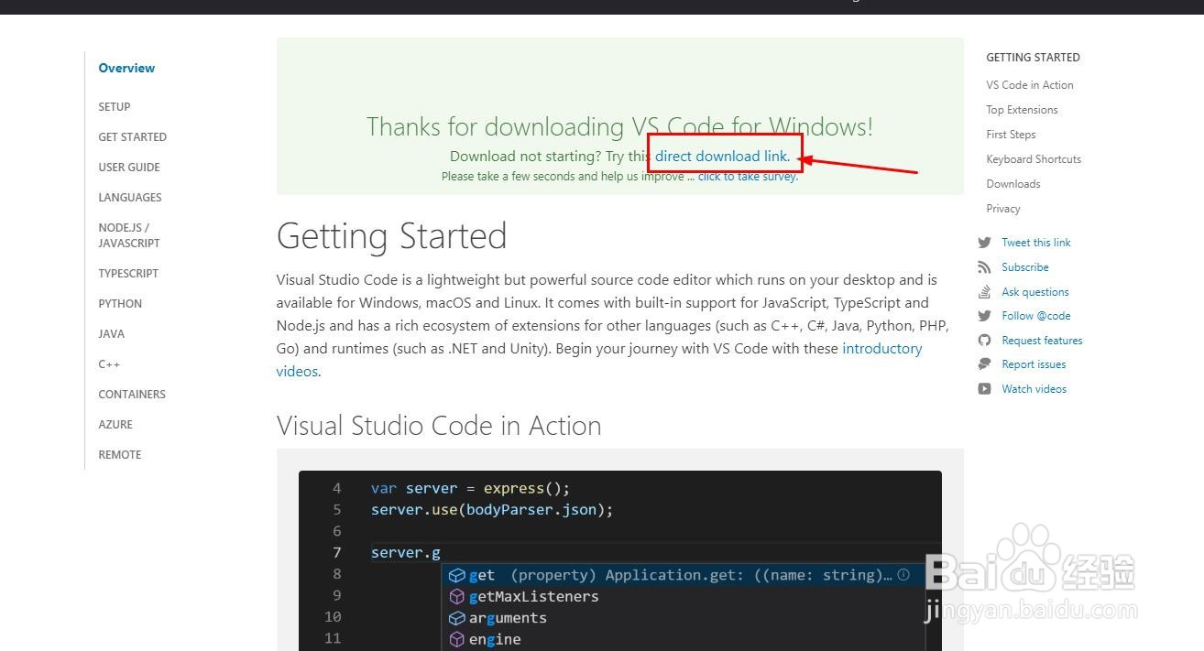Viewport: 1204px width, 651px height.
Task: Expand the SETUP section in the sidebar
Action: pyautogui.click(x=115, y=107)
